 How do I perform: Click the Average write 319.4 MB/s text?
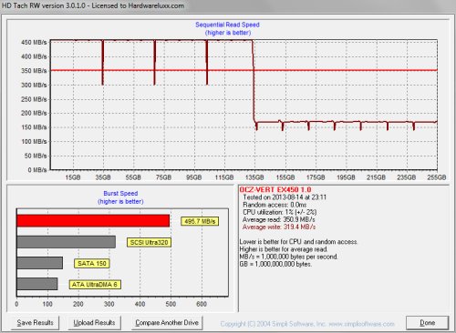(279, 227)
